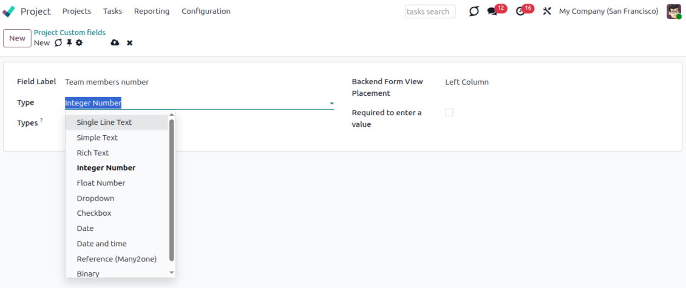Open the Reporting menu
The image size is (686, 288).
pyautogui.click(x=152, y=12)
